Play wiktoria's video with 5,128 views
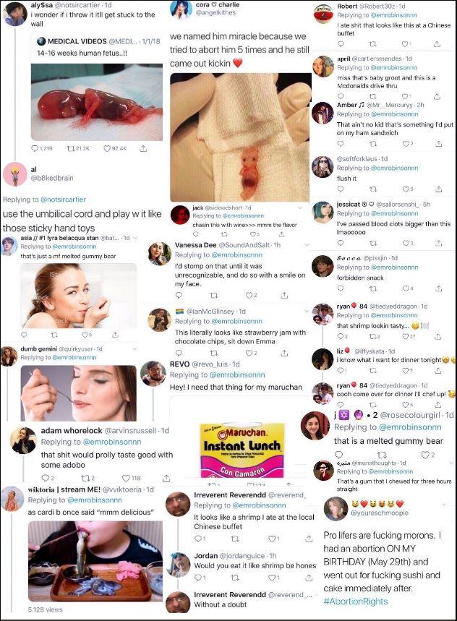This screenshot has width=457, height=621. pyautogui.click(x=95, y=561)
